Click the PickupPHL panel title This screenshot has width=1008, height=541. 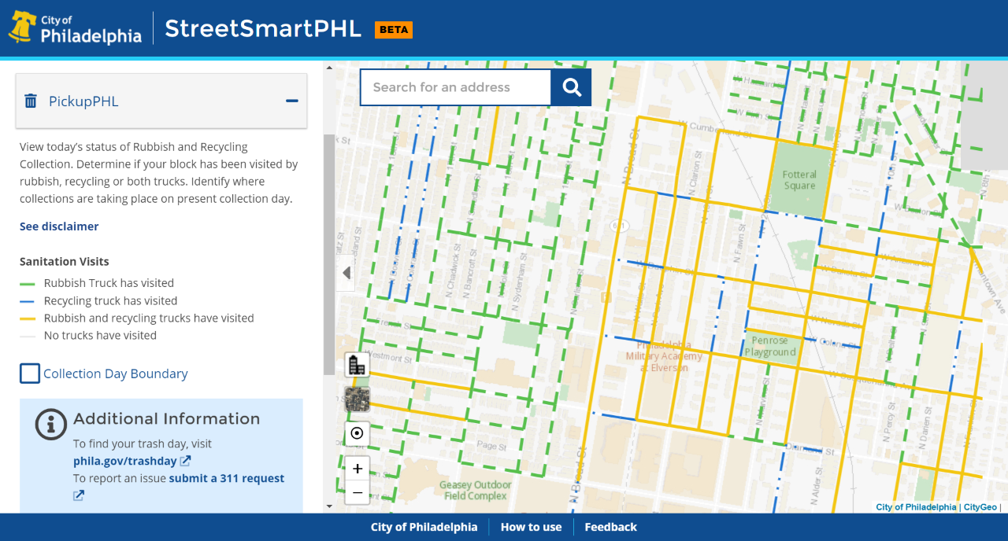tap(83, 101)
